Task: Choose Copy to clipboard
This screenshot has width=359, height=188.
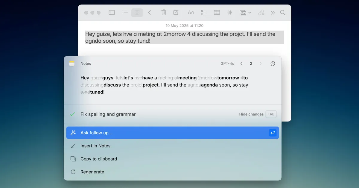Action: [x=99, y=159]
